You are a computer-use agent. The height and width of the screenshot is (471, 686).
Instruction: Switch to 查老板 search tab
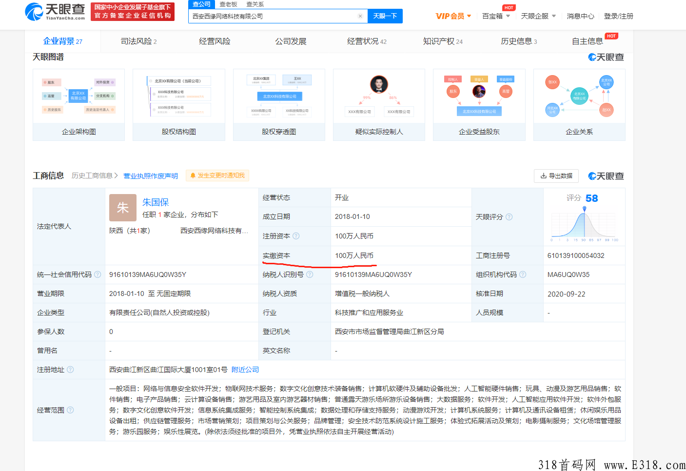[228, 4]
